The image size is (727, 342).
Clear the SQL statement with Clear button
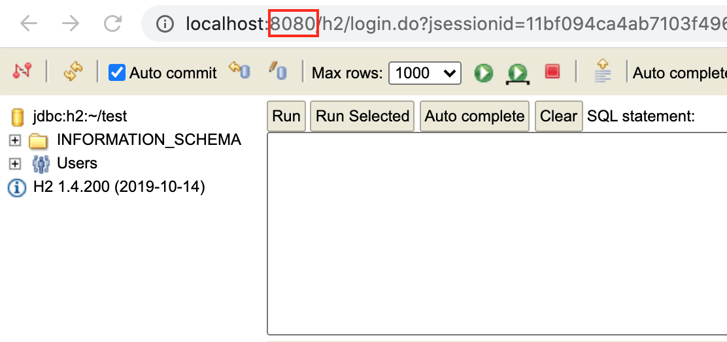coord(558,117)
